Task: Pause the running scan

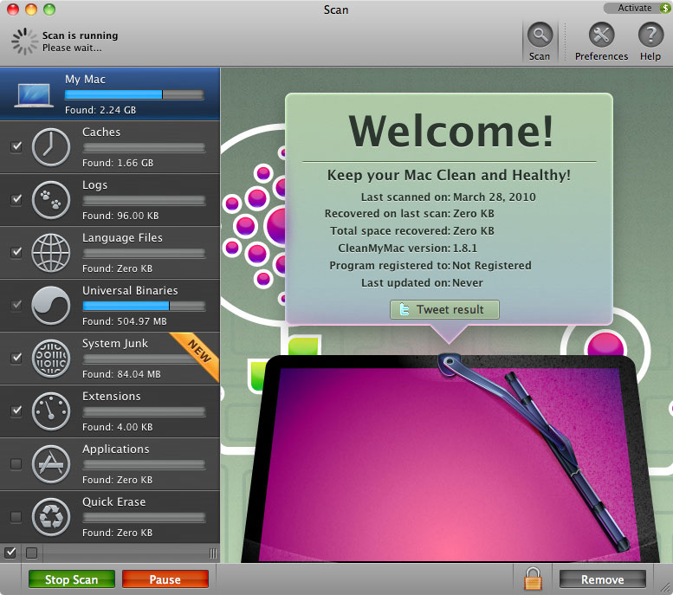Action: coord(165,579)
